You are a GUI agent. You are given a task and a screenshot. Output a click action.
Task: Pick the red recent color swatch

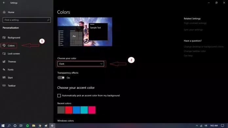[x=69, y=110]
